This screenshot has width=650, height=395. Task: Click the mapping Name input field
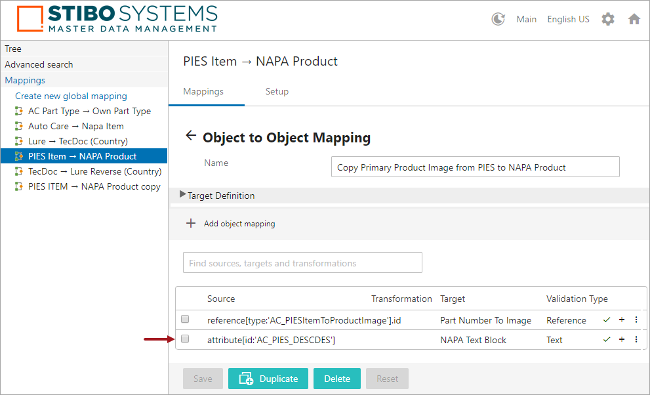[x=475, y=167]
